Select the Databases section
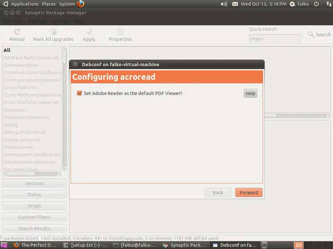 (32, 110)
